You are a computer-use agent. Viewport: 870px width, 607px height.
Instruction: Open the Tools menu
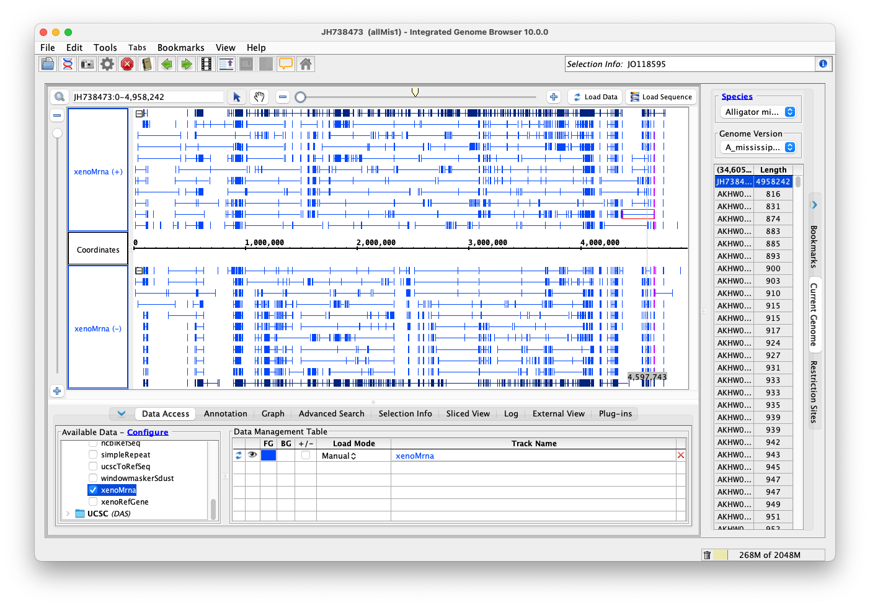click(105, 48)
